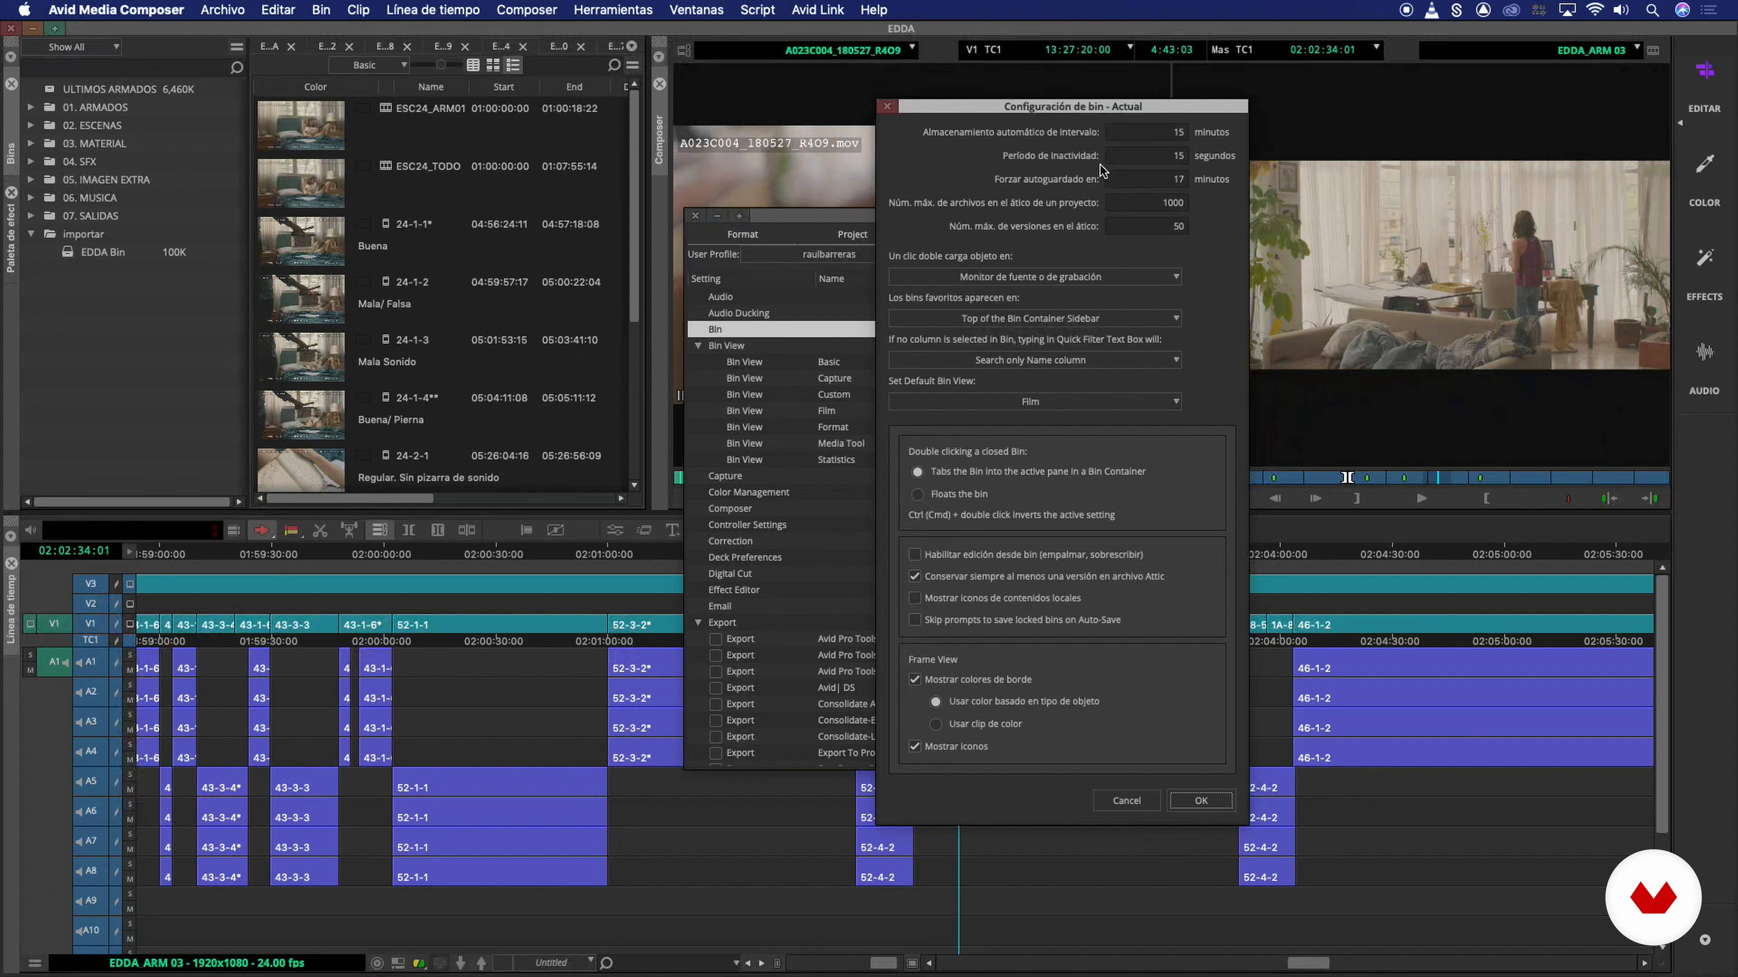Select 'Tabs the Bin into the active pane' radio
Image resolution: width=1738 pixels, height=977 pixels.
(x=917, y=472)
